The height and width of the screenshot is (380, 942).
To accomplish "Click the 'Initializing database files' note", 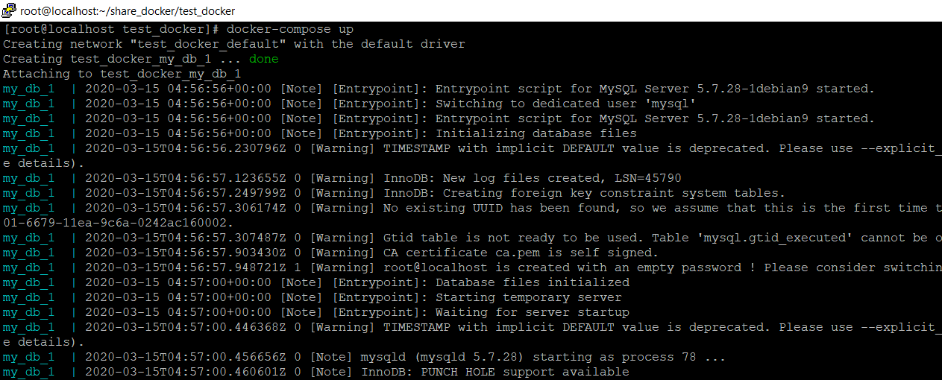I will coord(536,133).
